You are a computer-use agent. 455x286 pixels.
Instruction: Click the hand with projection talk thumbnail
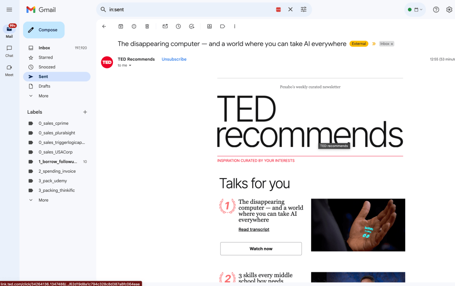pyautogui.click(x=358, y=225)
